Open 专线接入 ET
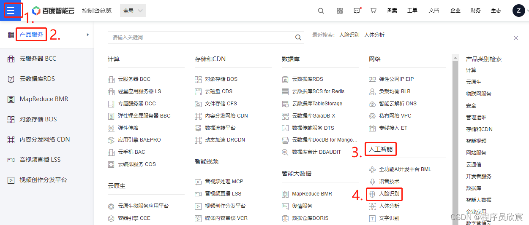The height and width of the screenshot is (225, 529). click(393, 128)
